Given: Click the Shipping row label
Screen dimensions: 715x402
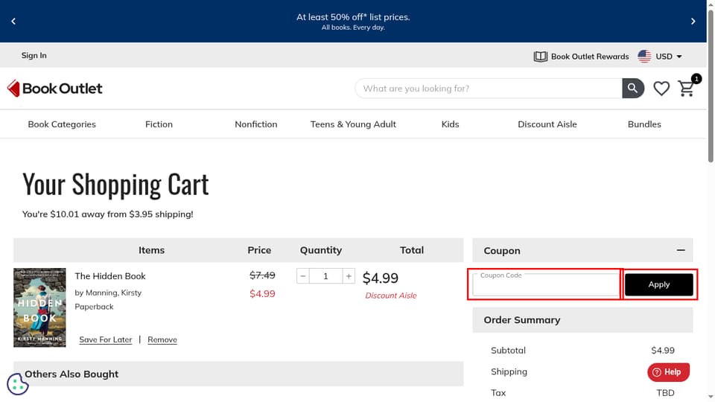Looking at the screenshot, I should pyautogui.click(x=509, y=371).
